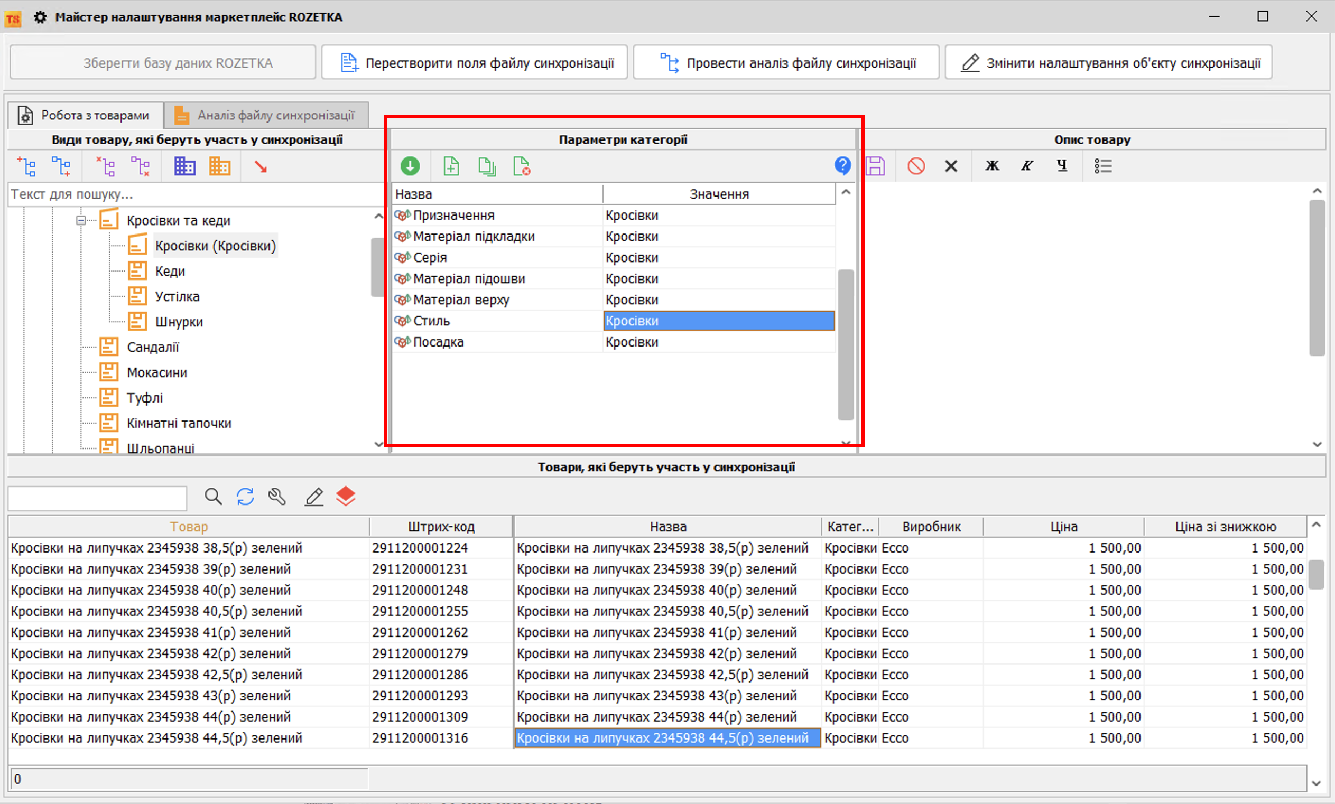Select the Призначення parameter row
This screenshot has height=804, width=1335.
point(614,216)
